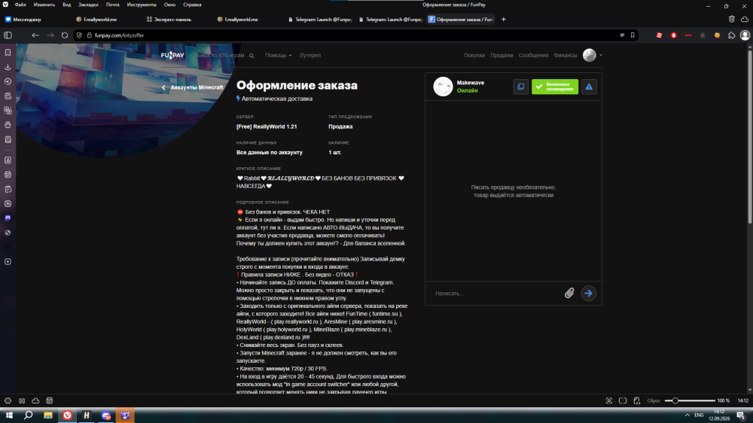The height and width of the screenshot is (423, 753).
Task: Open the reader view icon in address bar
Action: tap(623, 35)
